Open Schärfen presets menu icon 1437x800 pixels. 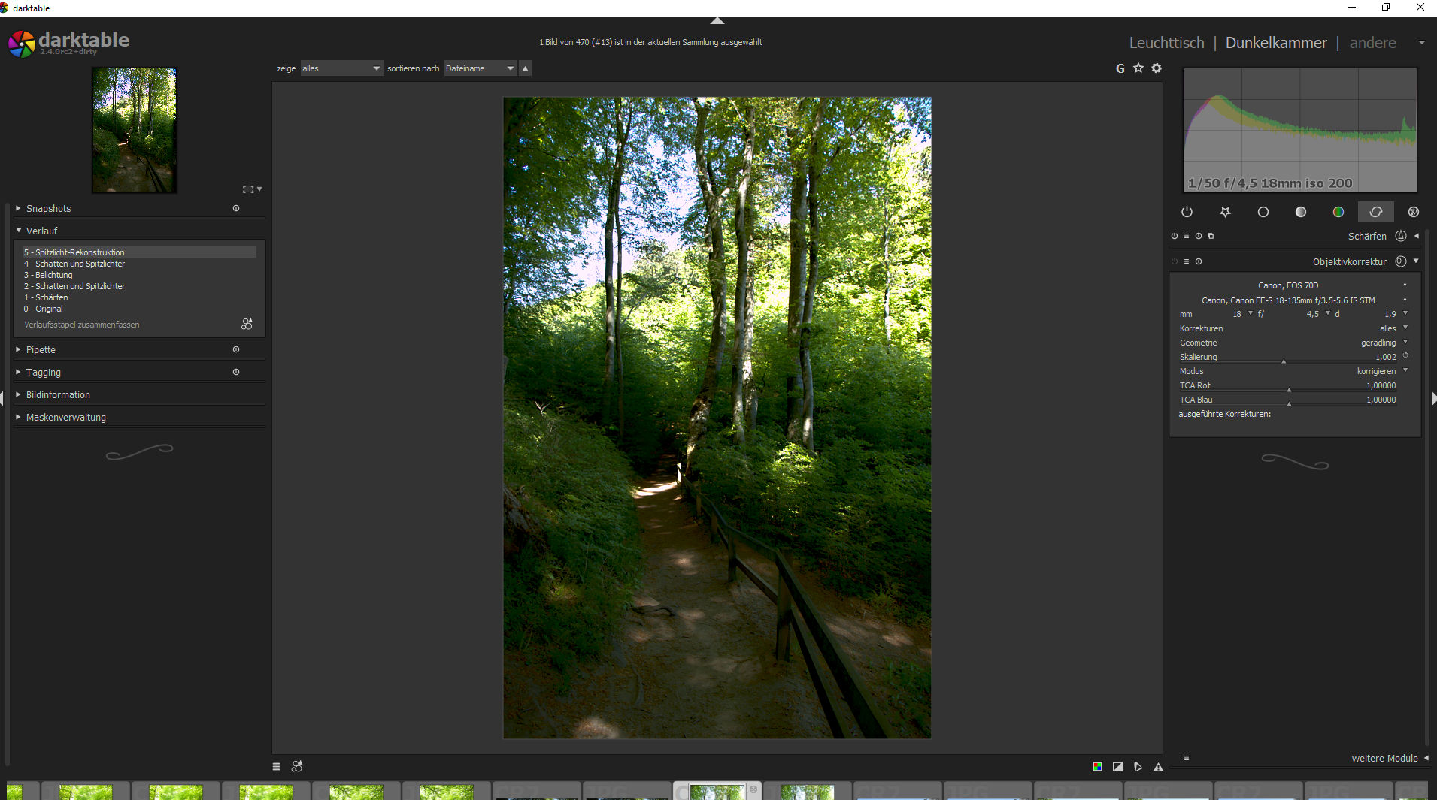pos(1187,236)
